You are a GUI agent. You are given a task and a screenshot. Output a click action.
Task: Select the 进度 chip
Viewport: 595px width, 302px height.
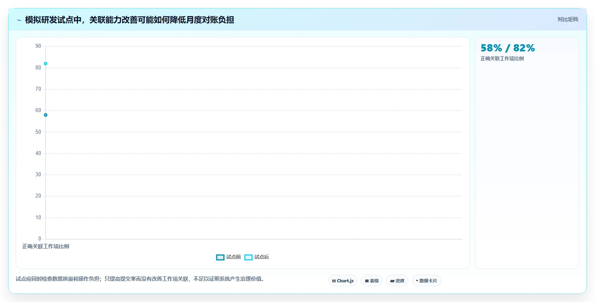(397, 281)
